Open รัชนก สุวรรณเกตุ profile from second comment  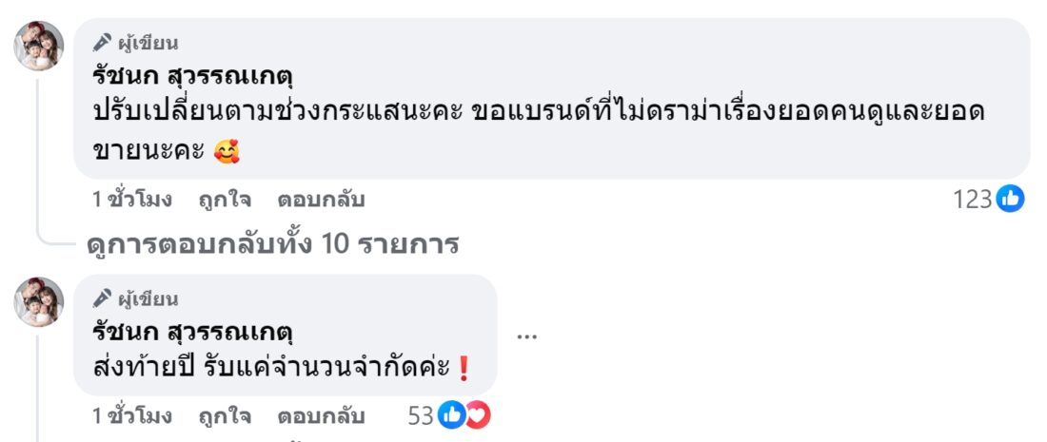tap(191, 332)
